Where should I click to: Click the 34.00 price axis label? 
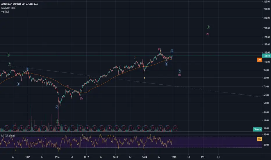[266, 128]
